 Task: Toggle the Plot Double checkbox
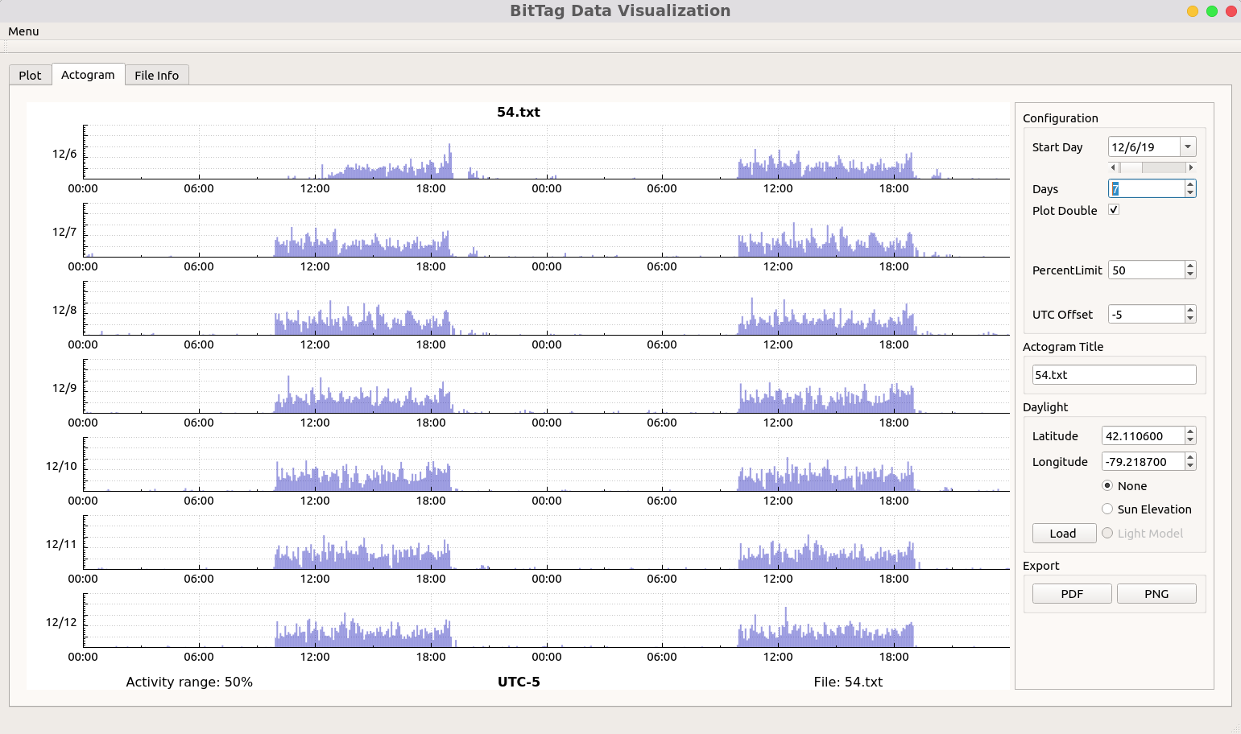[1114, 209]
